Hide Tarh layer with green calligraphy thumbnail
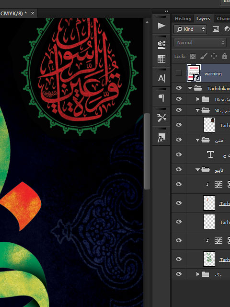Viewport: 230px width, 307px height. pos(179,259)
